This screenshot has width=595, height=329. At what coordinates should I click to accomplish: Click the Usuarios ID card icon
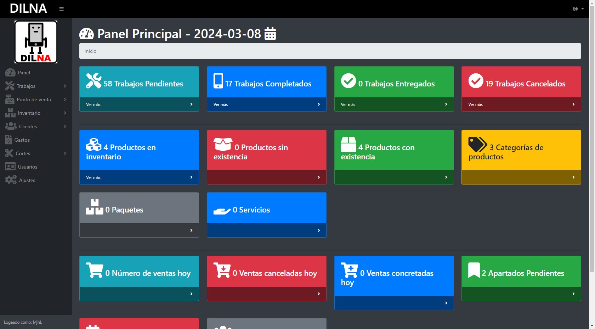pos(10,167)
